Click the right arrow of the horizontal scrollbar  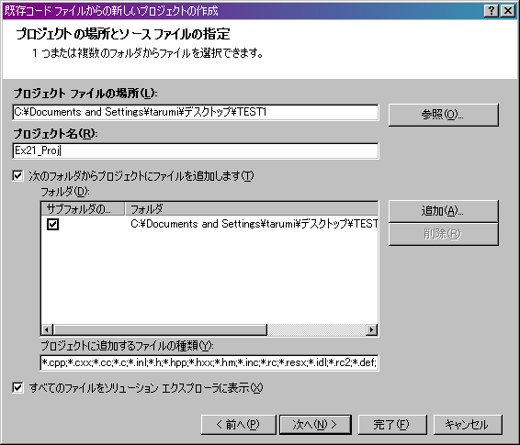click(x=371, y=329)
